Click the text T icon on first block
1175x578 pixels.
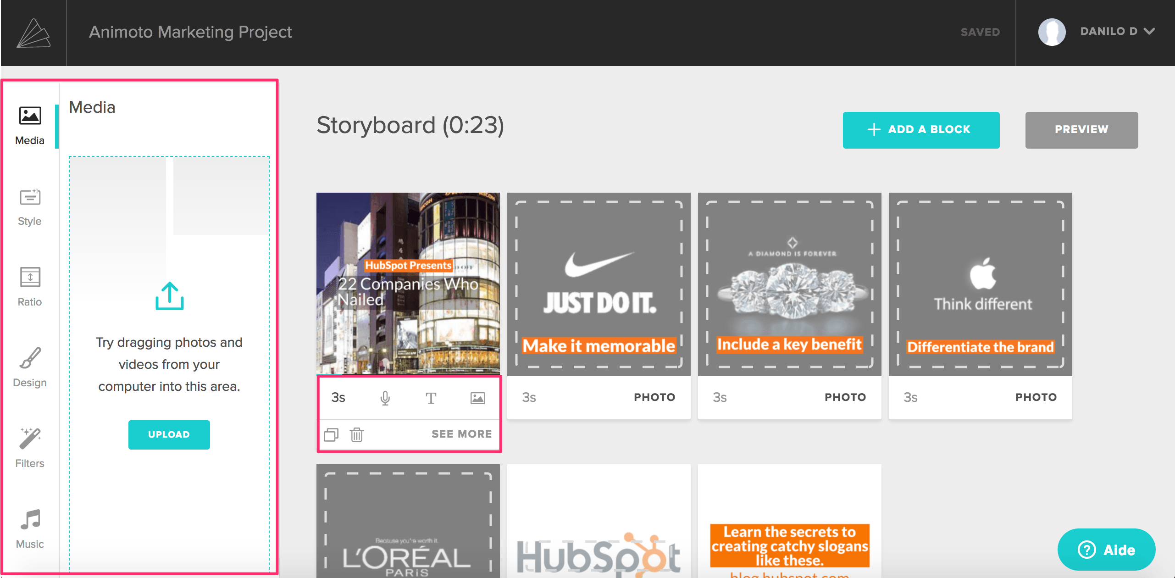tap(431, 398)
